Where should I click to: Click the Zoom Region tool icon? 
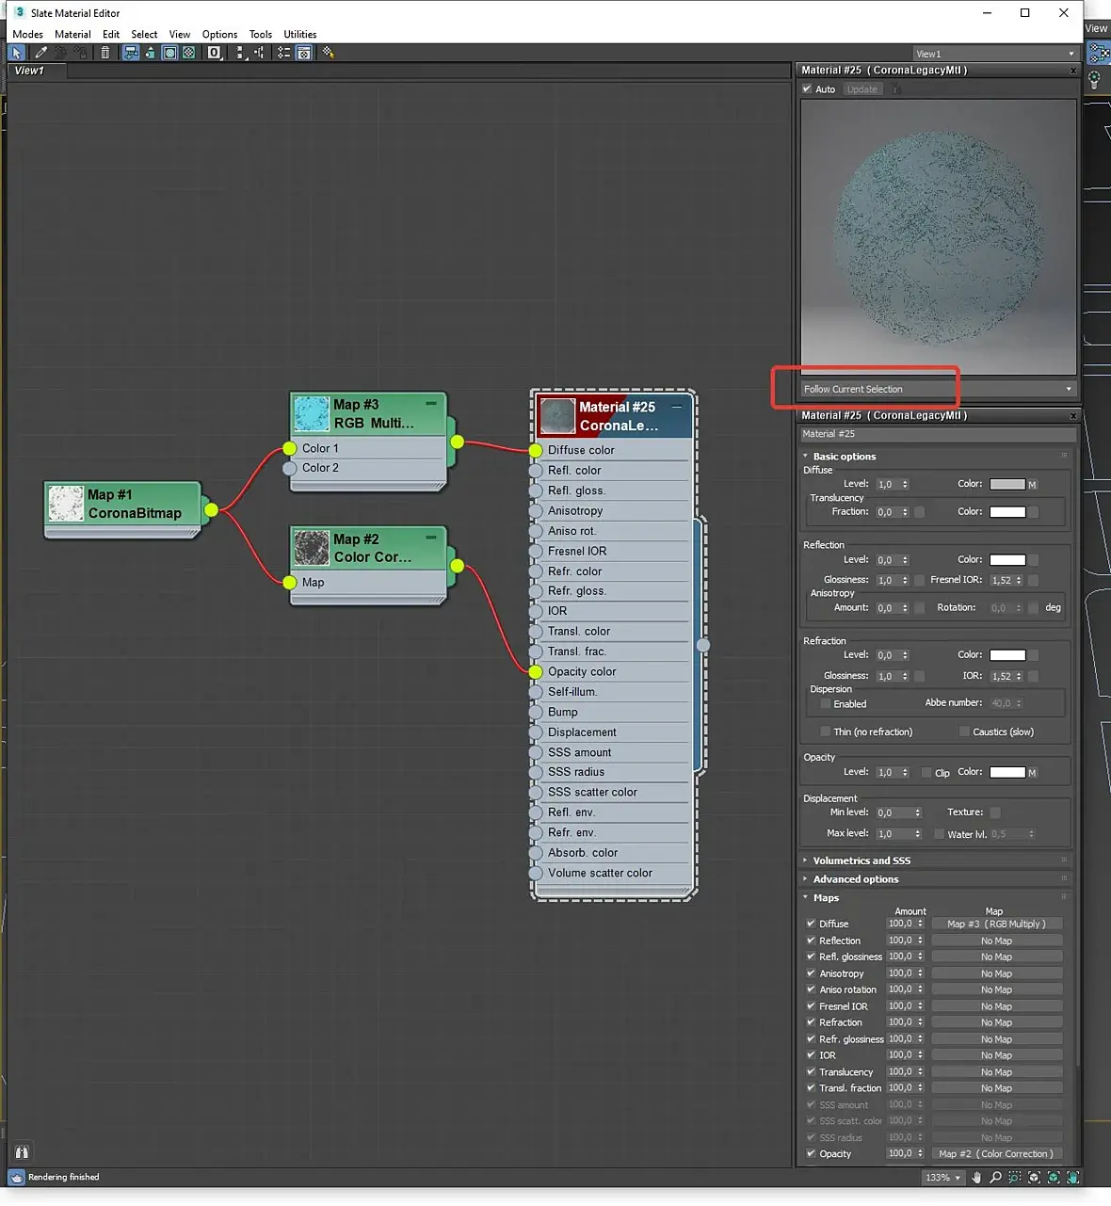pos(1015,1178)
